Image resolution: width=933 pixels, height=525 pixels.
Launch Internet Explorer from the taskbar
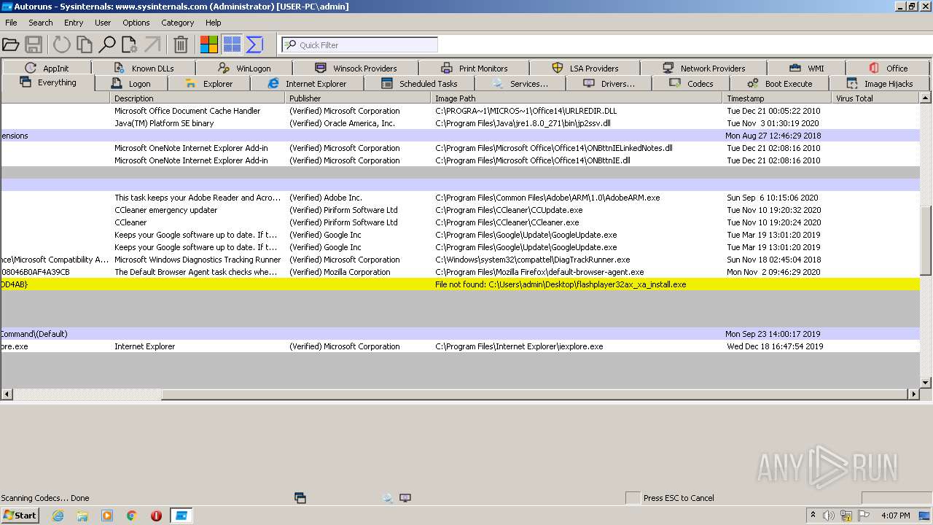(x=58, y=516)
